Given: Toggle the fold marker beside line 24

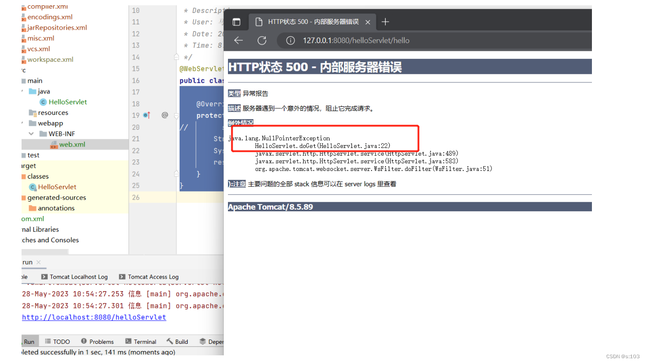Looking at the screenshot, I should [176, 174].
